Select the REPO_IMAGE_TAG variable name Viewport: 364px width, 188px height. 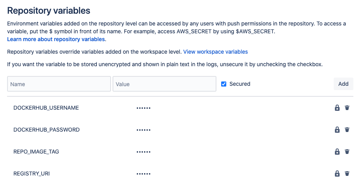tap(36, 152)
